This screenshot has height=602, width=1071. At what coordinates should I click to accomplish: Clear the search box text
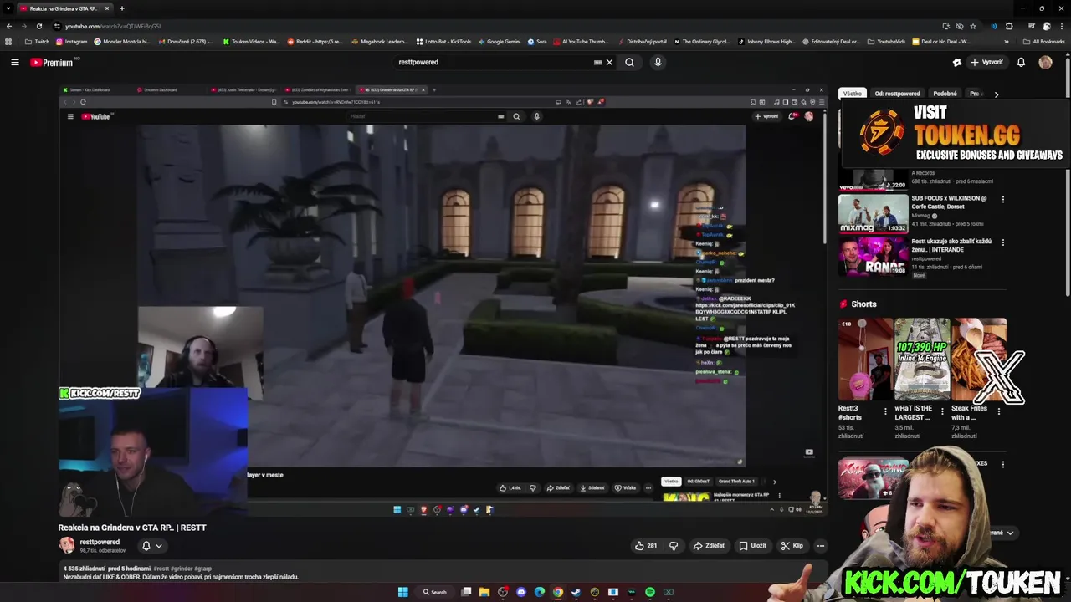pyautogui.click(x=609, y=62)
